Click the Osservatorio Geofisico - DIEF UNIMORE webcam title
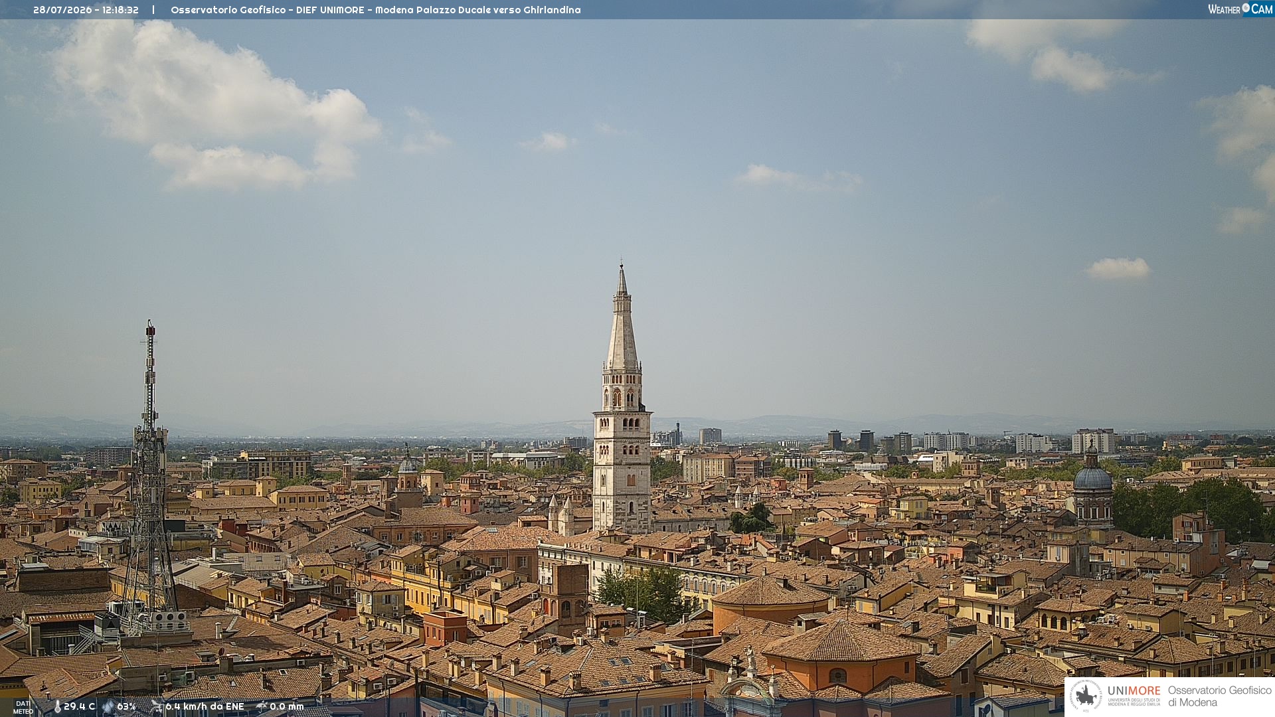This screenshot has width=1275, height=717. (x=376, y=10)
